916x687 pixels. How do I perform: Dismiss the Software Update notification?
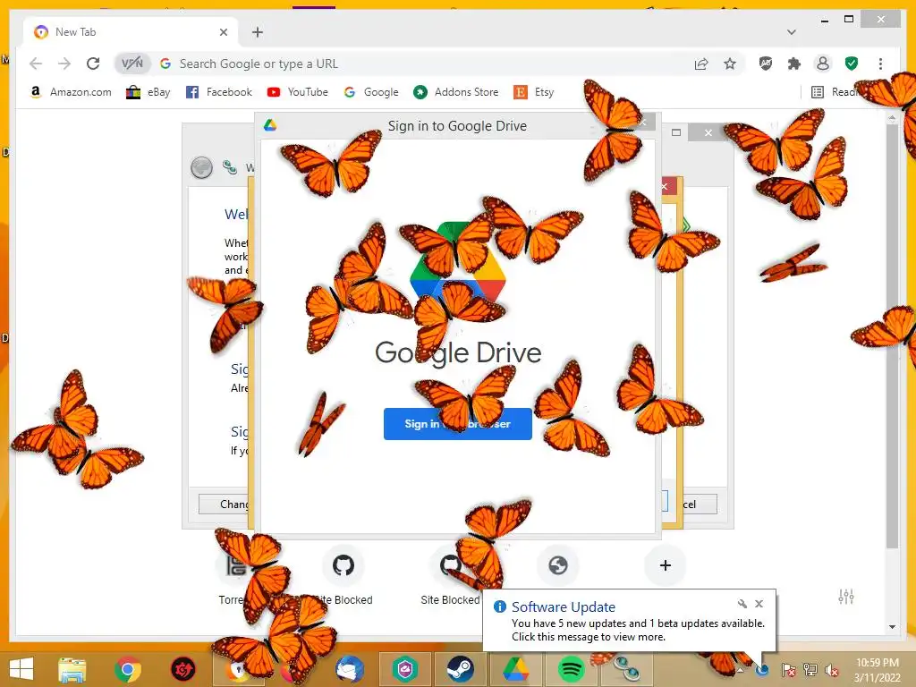(x=759, y=604)
